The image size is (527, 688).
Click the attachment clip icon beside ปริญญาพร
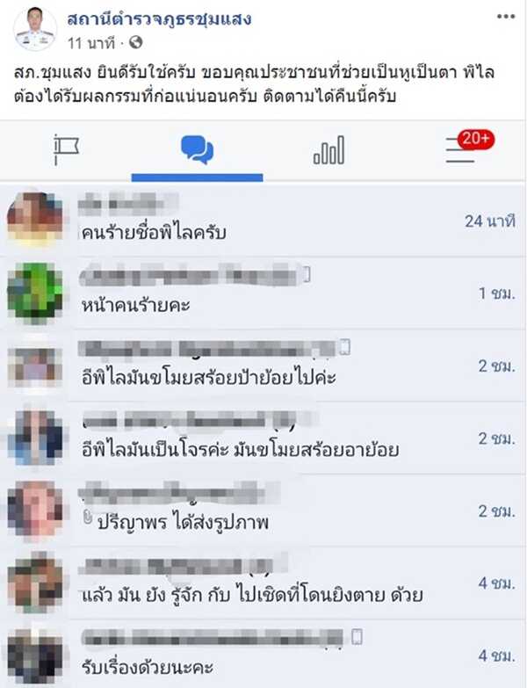[x=88, y=518]
